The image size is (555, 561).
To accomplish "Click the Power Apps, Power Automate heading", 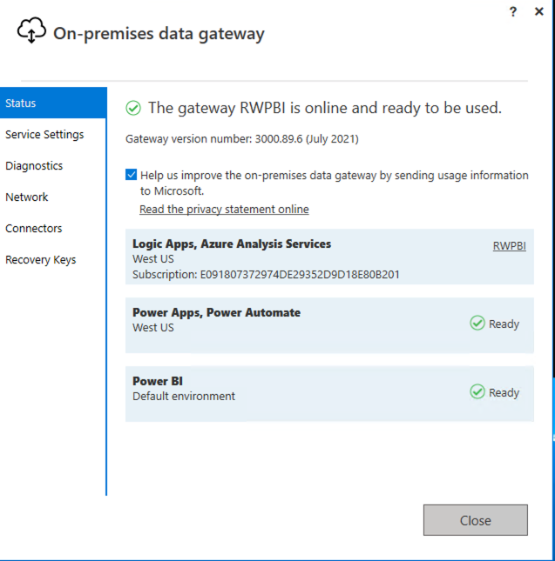I will point(216,313).
